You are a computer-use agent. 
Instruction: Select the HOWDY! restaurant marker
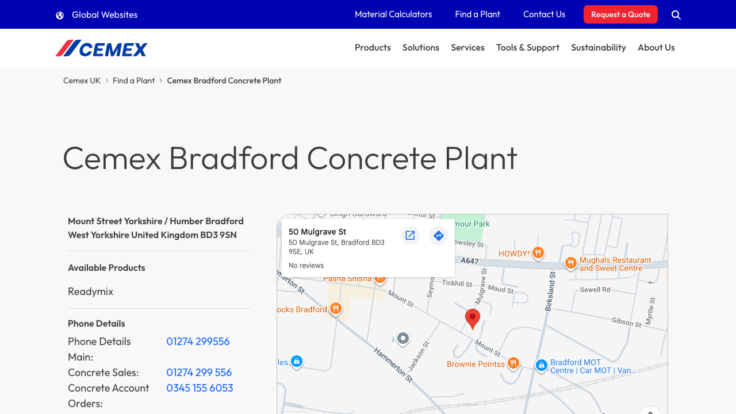538,253
